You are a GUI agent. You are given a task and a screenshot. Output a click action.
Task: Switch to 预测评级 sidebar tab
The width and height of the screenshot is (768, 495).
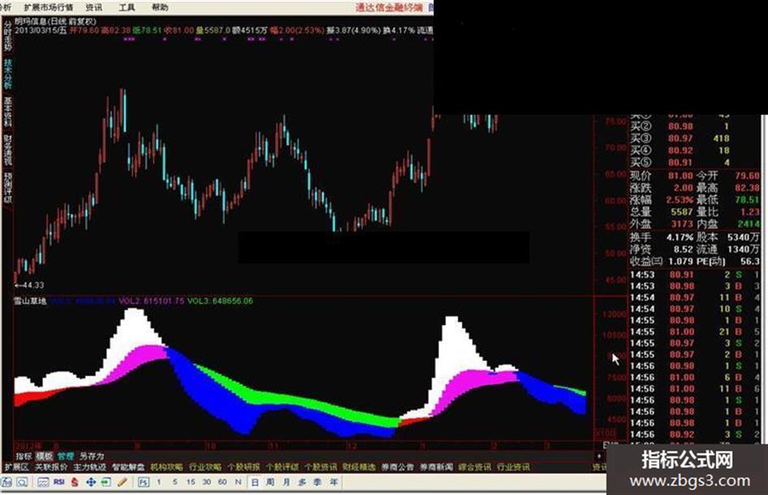point(7,187)
